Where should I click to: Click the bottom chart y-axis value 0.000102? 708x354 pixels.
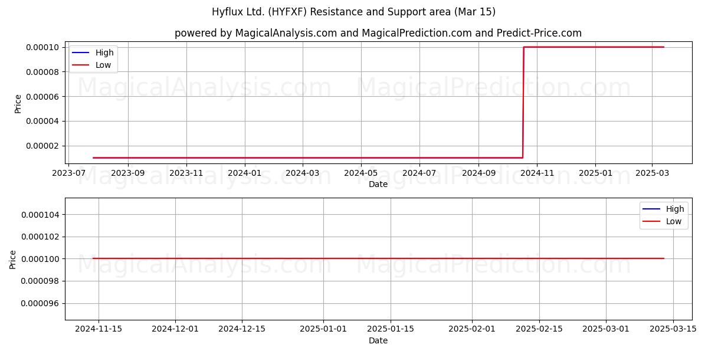coord(41,237)
